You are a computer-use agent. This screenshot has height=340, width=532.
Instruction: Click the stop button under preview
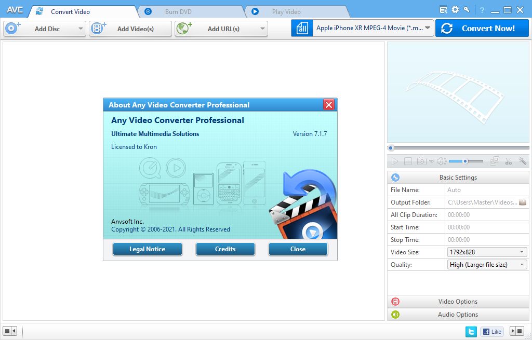coord(408,161)
